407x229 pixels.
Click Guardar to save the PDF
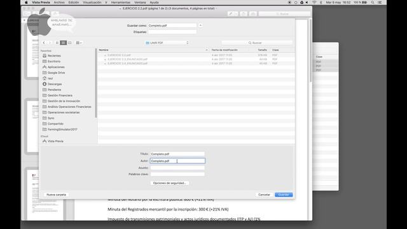(284, 195)
